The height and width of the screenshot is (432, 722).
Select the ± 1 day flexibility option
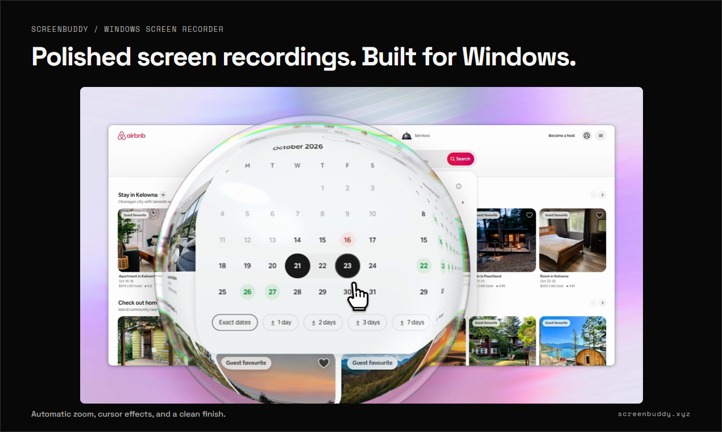[281, 322]
